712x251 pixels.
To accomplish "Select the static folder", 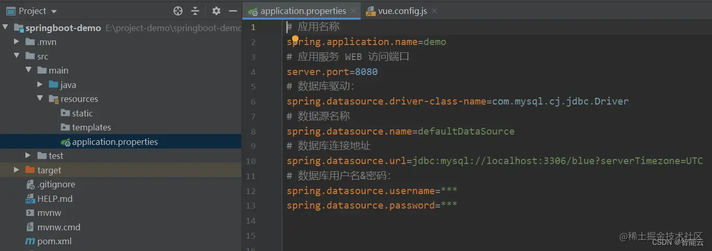I will (83, 113).
